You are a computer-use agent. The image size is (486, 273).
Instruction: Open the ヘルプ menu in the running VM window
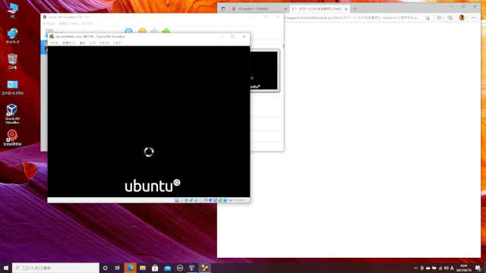[117, 43]
